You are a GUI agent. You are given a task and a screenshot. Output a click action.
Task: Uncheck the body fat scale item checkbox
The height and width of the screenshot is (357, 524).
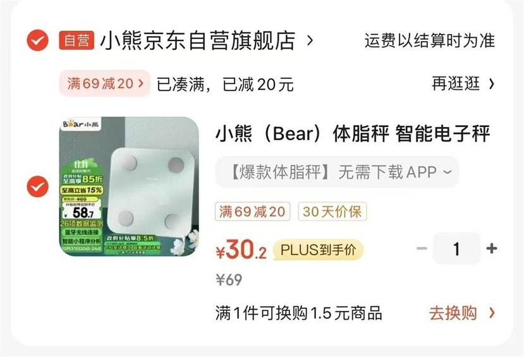point(37,186)
